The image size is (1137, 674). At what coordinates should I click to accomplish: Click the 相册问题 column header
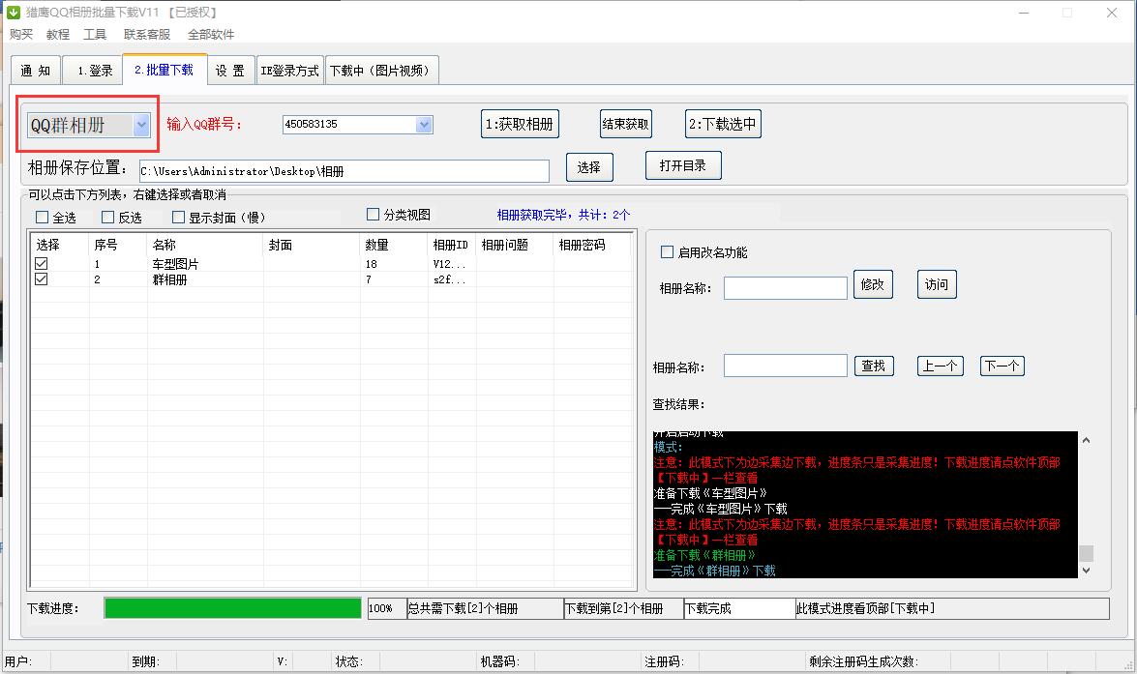point(515,245)
